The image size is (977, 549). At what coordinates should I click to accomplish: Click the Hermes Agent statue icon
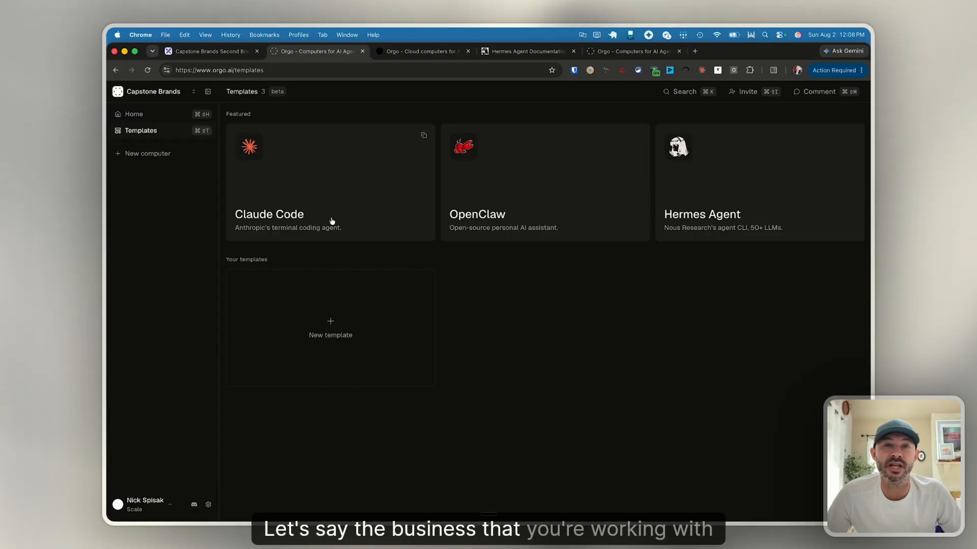(678, 147)
